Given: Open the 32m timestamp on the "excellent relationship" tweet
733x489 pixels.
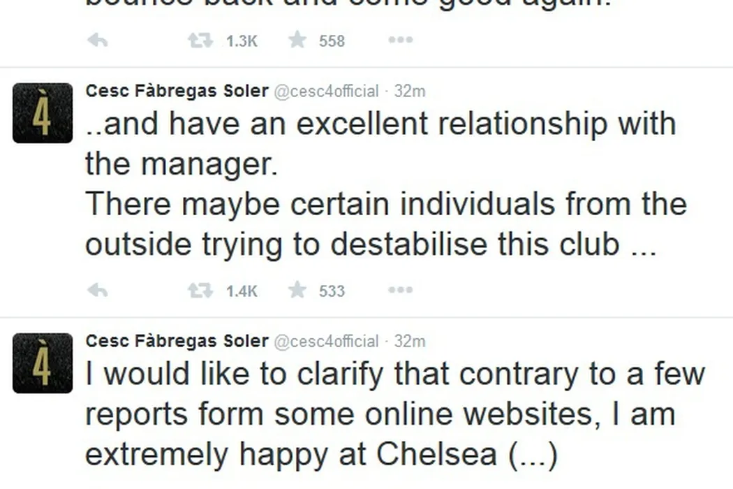Looking at the screenshot, I should [x=410, y=91].
